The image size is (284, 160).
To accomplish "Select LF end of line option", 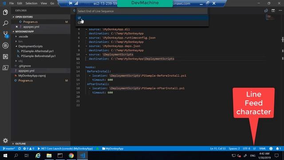I will click(142, 18).
